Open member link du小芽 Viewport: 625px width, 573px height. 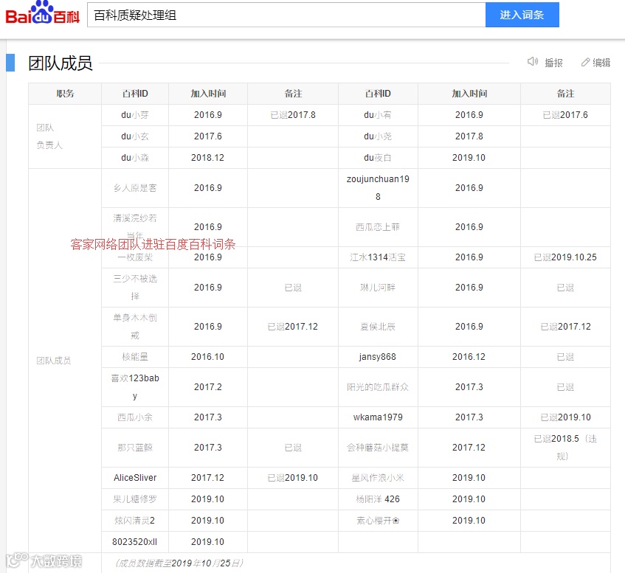tap(135, 115)
